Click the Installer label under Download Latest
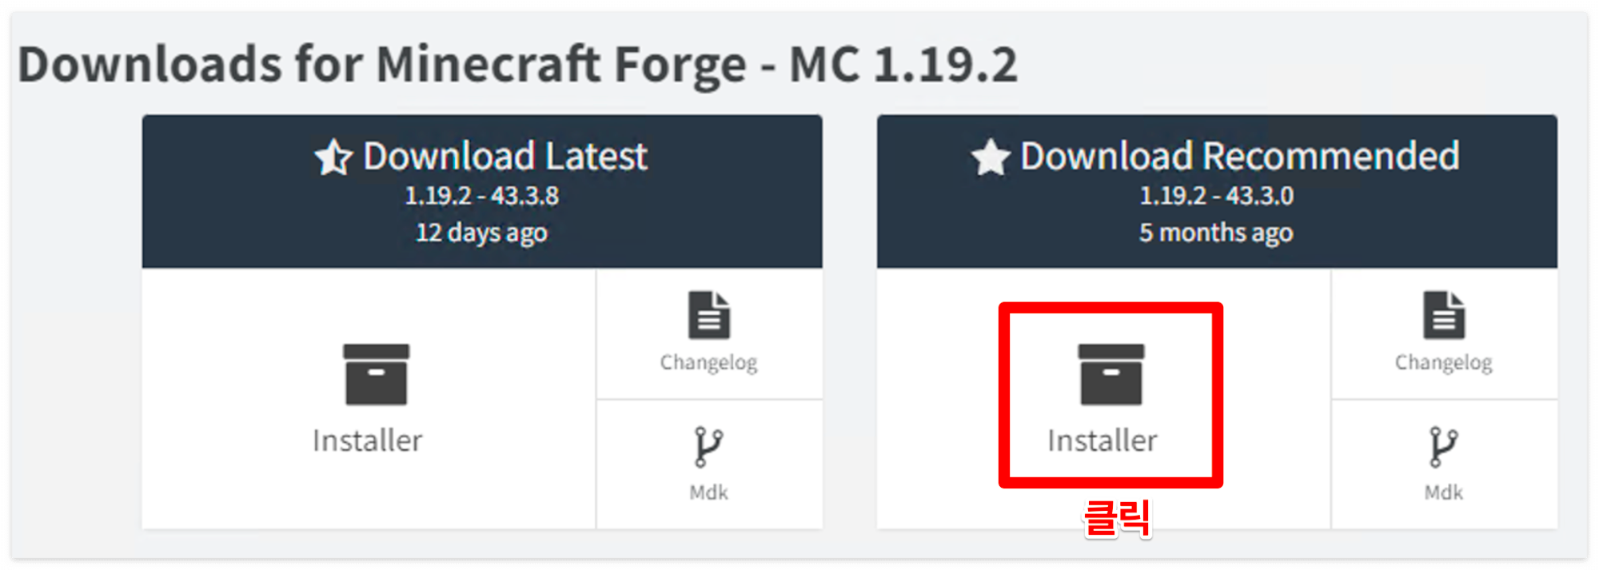The height and width of the screenshot is (570, 1599). [367, 440]
